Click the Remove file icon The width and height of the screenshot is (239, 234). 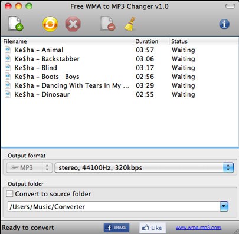coord(107,24)
